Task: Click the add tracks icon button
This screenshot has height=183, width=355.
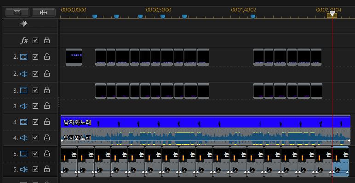Action: coord(17,12)
